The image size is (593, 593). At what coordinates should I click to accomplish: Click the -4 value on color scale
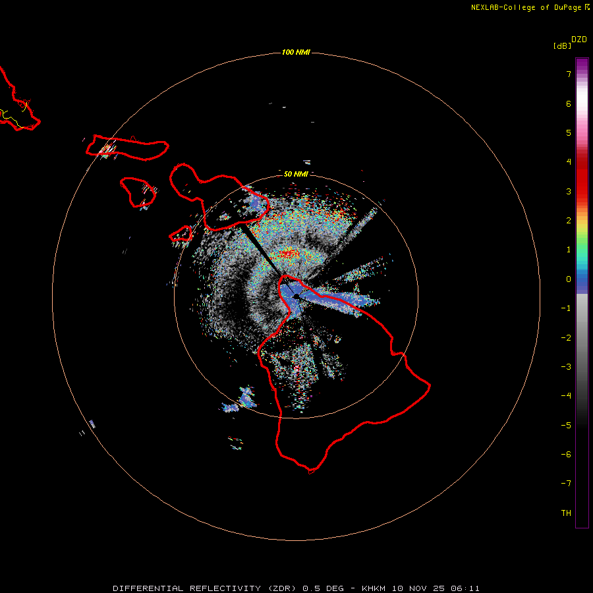566,395
